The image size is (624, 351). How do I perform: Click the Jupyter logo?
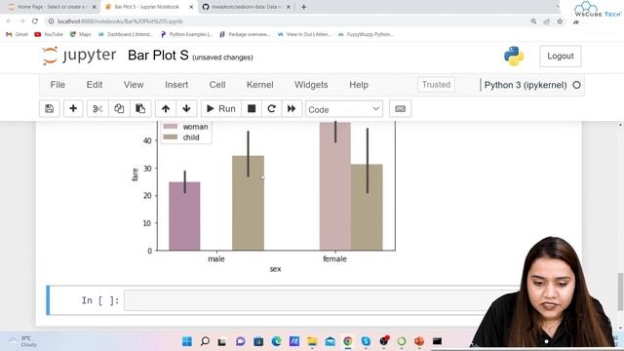[x=79, y=56]
